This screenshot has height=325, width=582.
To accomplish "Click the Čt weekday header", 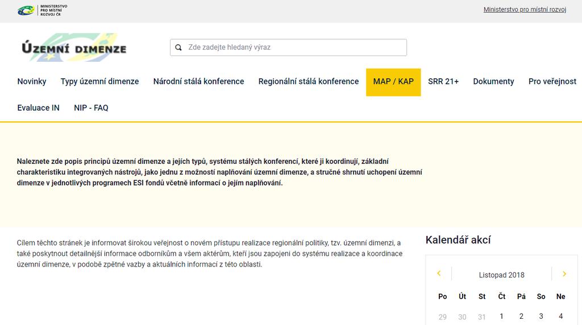I will click(x=501, y=297).
